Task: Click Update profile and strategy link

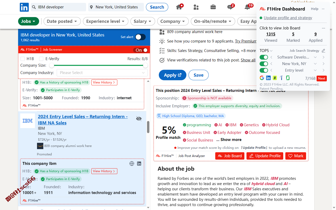Action: pos(288,18)
